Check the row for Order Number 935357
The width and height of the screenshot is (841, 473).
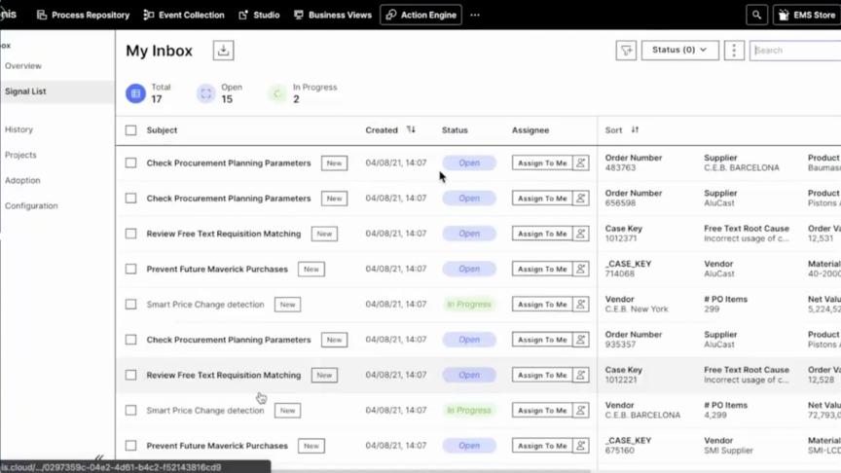pos(130,340)
